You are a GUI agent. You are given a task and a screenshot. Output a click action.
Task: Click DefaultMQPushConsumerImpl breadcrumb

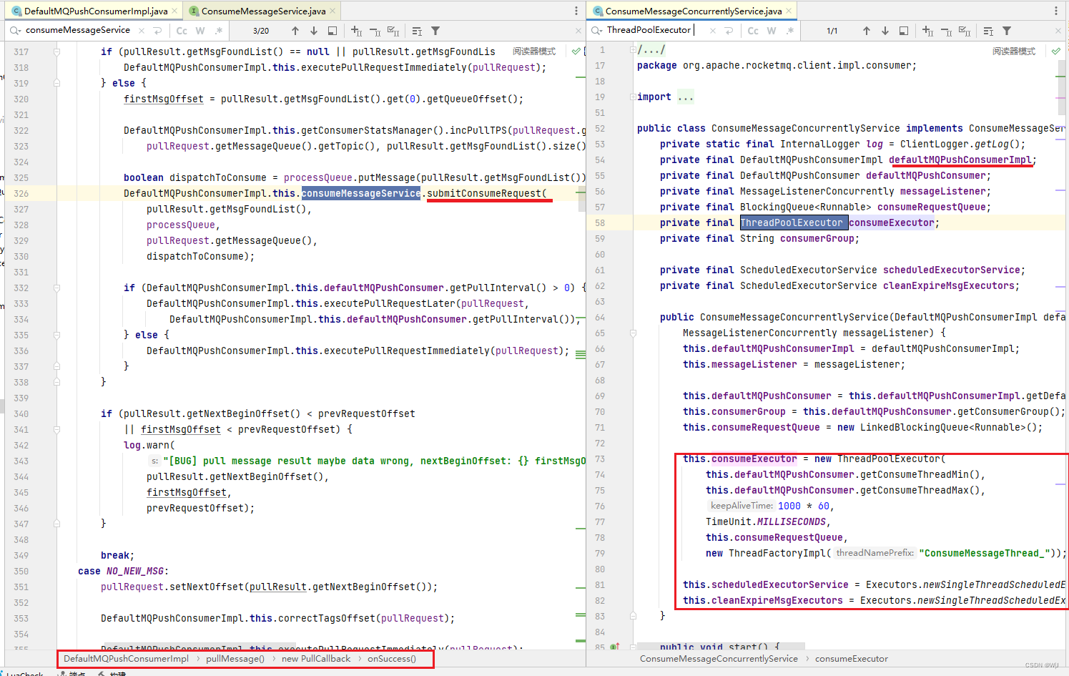pyautogui.click(x=126, y=659)
